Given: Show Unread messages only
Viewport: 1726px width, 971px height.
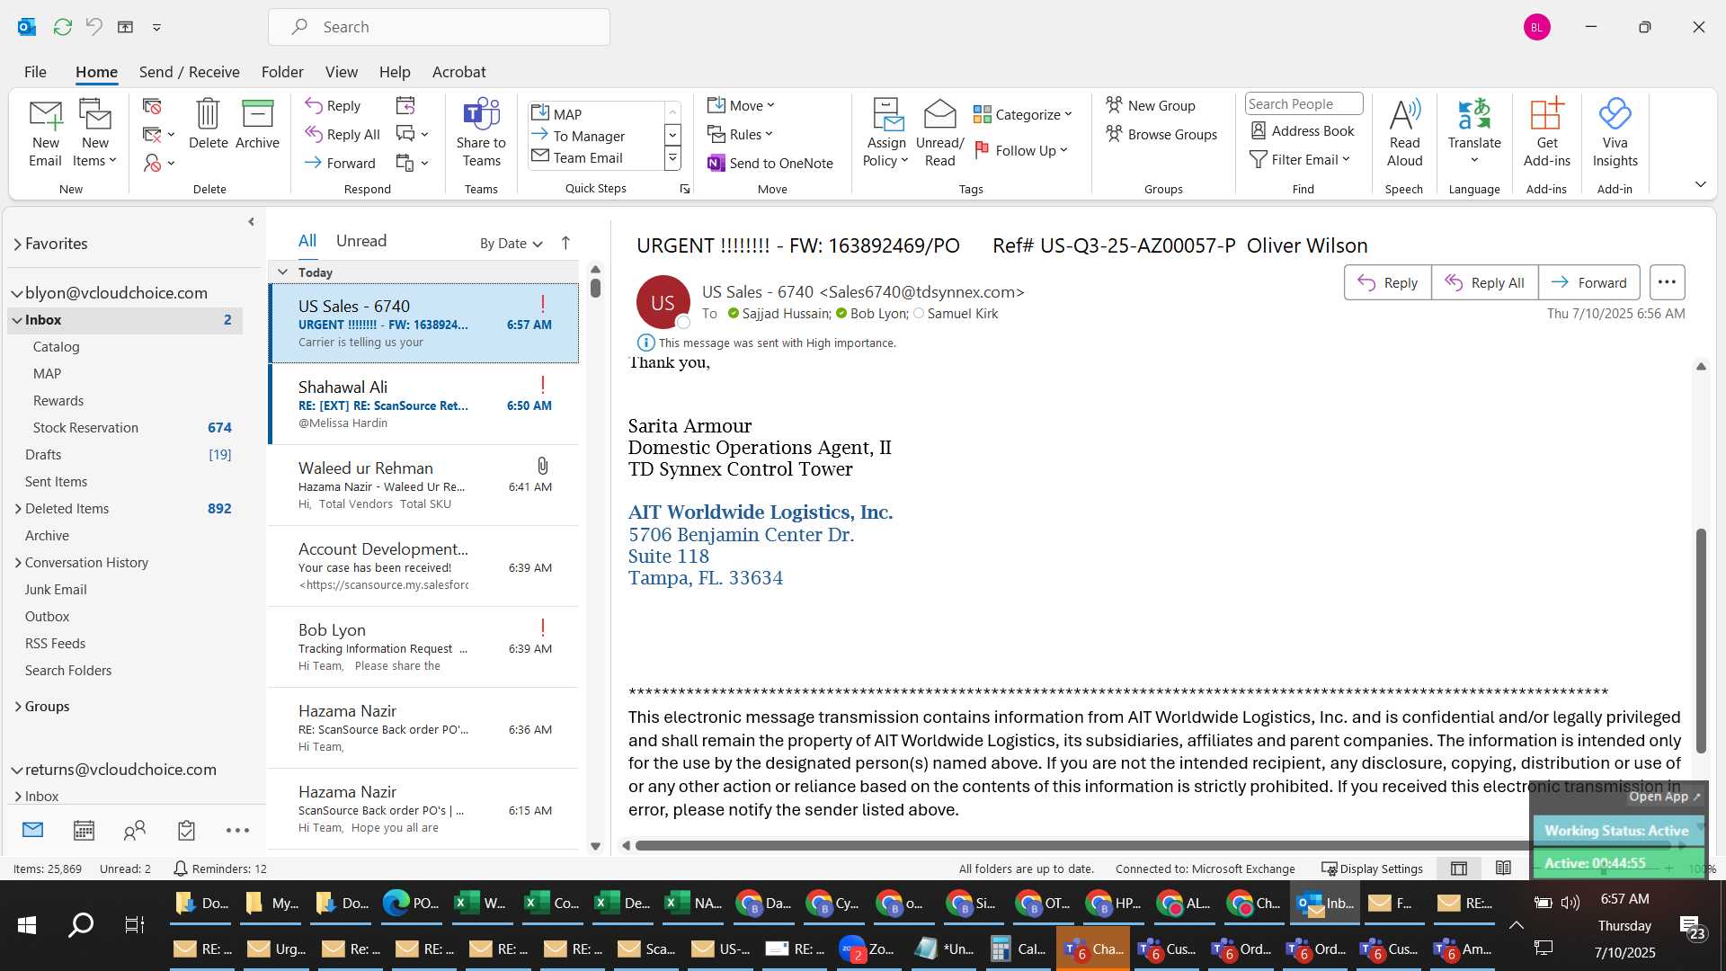Looking at the screenshot, I should pos(360,241).
